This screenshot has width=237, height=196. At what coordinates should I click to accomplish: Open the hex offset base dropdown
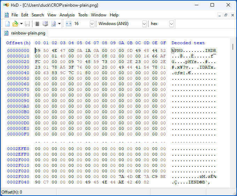[x=171, y=24]
